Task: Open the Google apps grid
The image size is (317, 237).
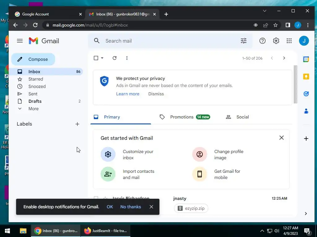Action: coord(289,41)
